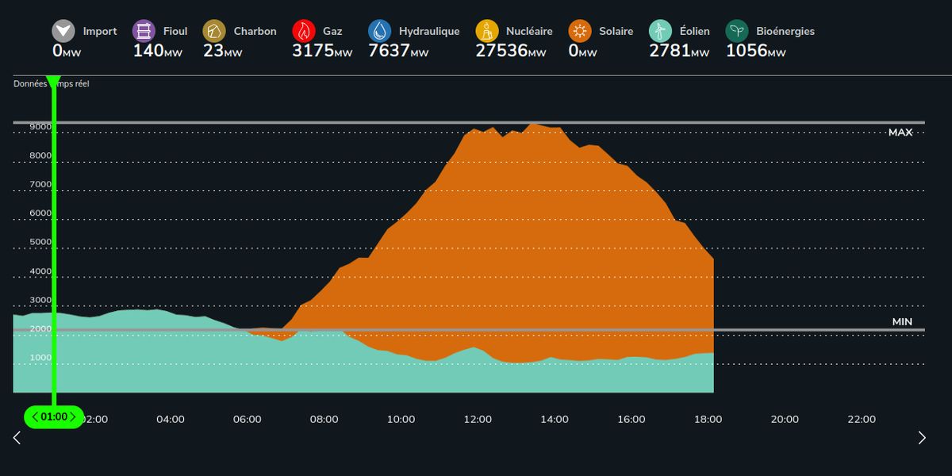Click the Charbon coal icon

click(214, 32)
